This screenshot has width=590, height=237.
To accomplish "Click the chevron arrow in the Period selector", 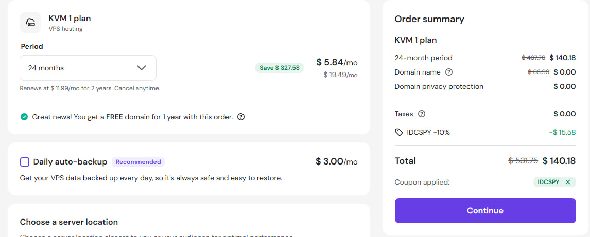I will pyautogui.click(x=142, y=68).
